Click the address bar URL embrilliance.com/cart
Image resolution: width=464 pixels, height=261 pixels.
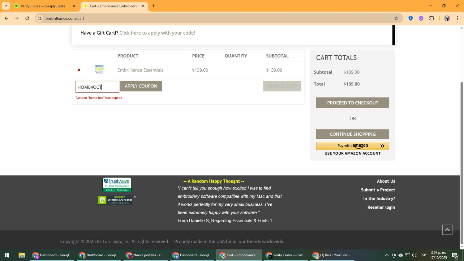tap(65, 19)
